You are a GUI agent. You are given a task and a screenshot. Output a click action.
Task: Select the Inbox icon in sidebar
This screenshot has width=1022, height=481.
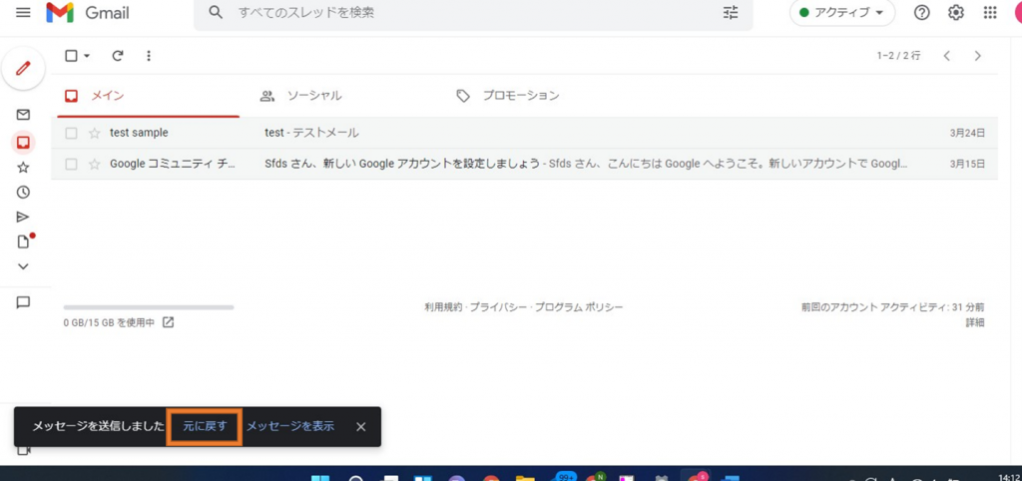23,142
